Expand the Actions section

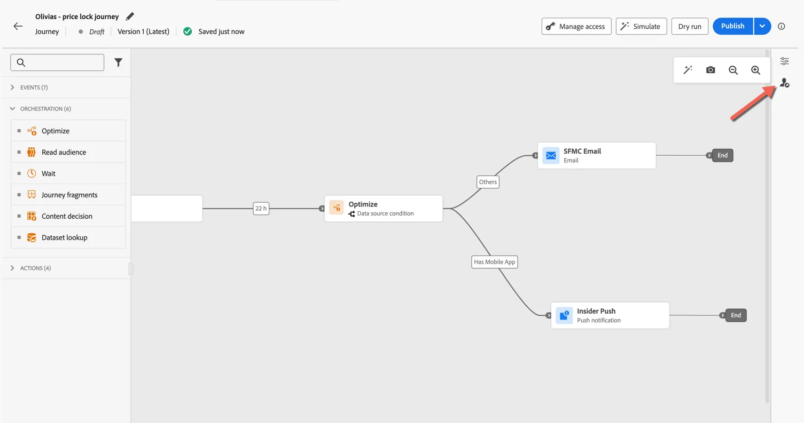click(x=12, y=268)
